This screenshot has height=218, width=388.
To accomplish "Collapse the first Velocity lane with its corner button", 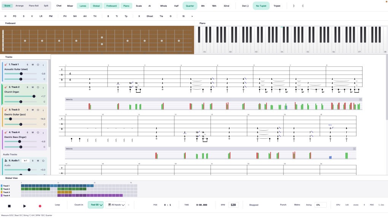I will tap(360, 100).
